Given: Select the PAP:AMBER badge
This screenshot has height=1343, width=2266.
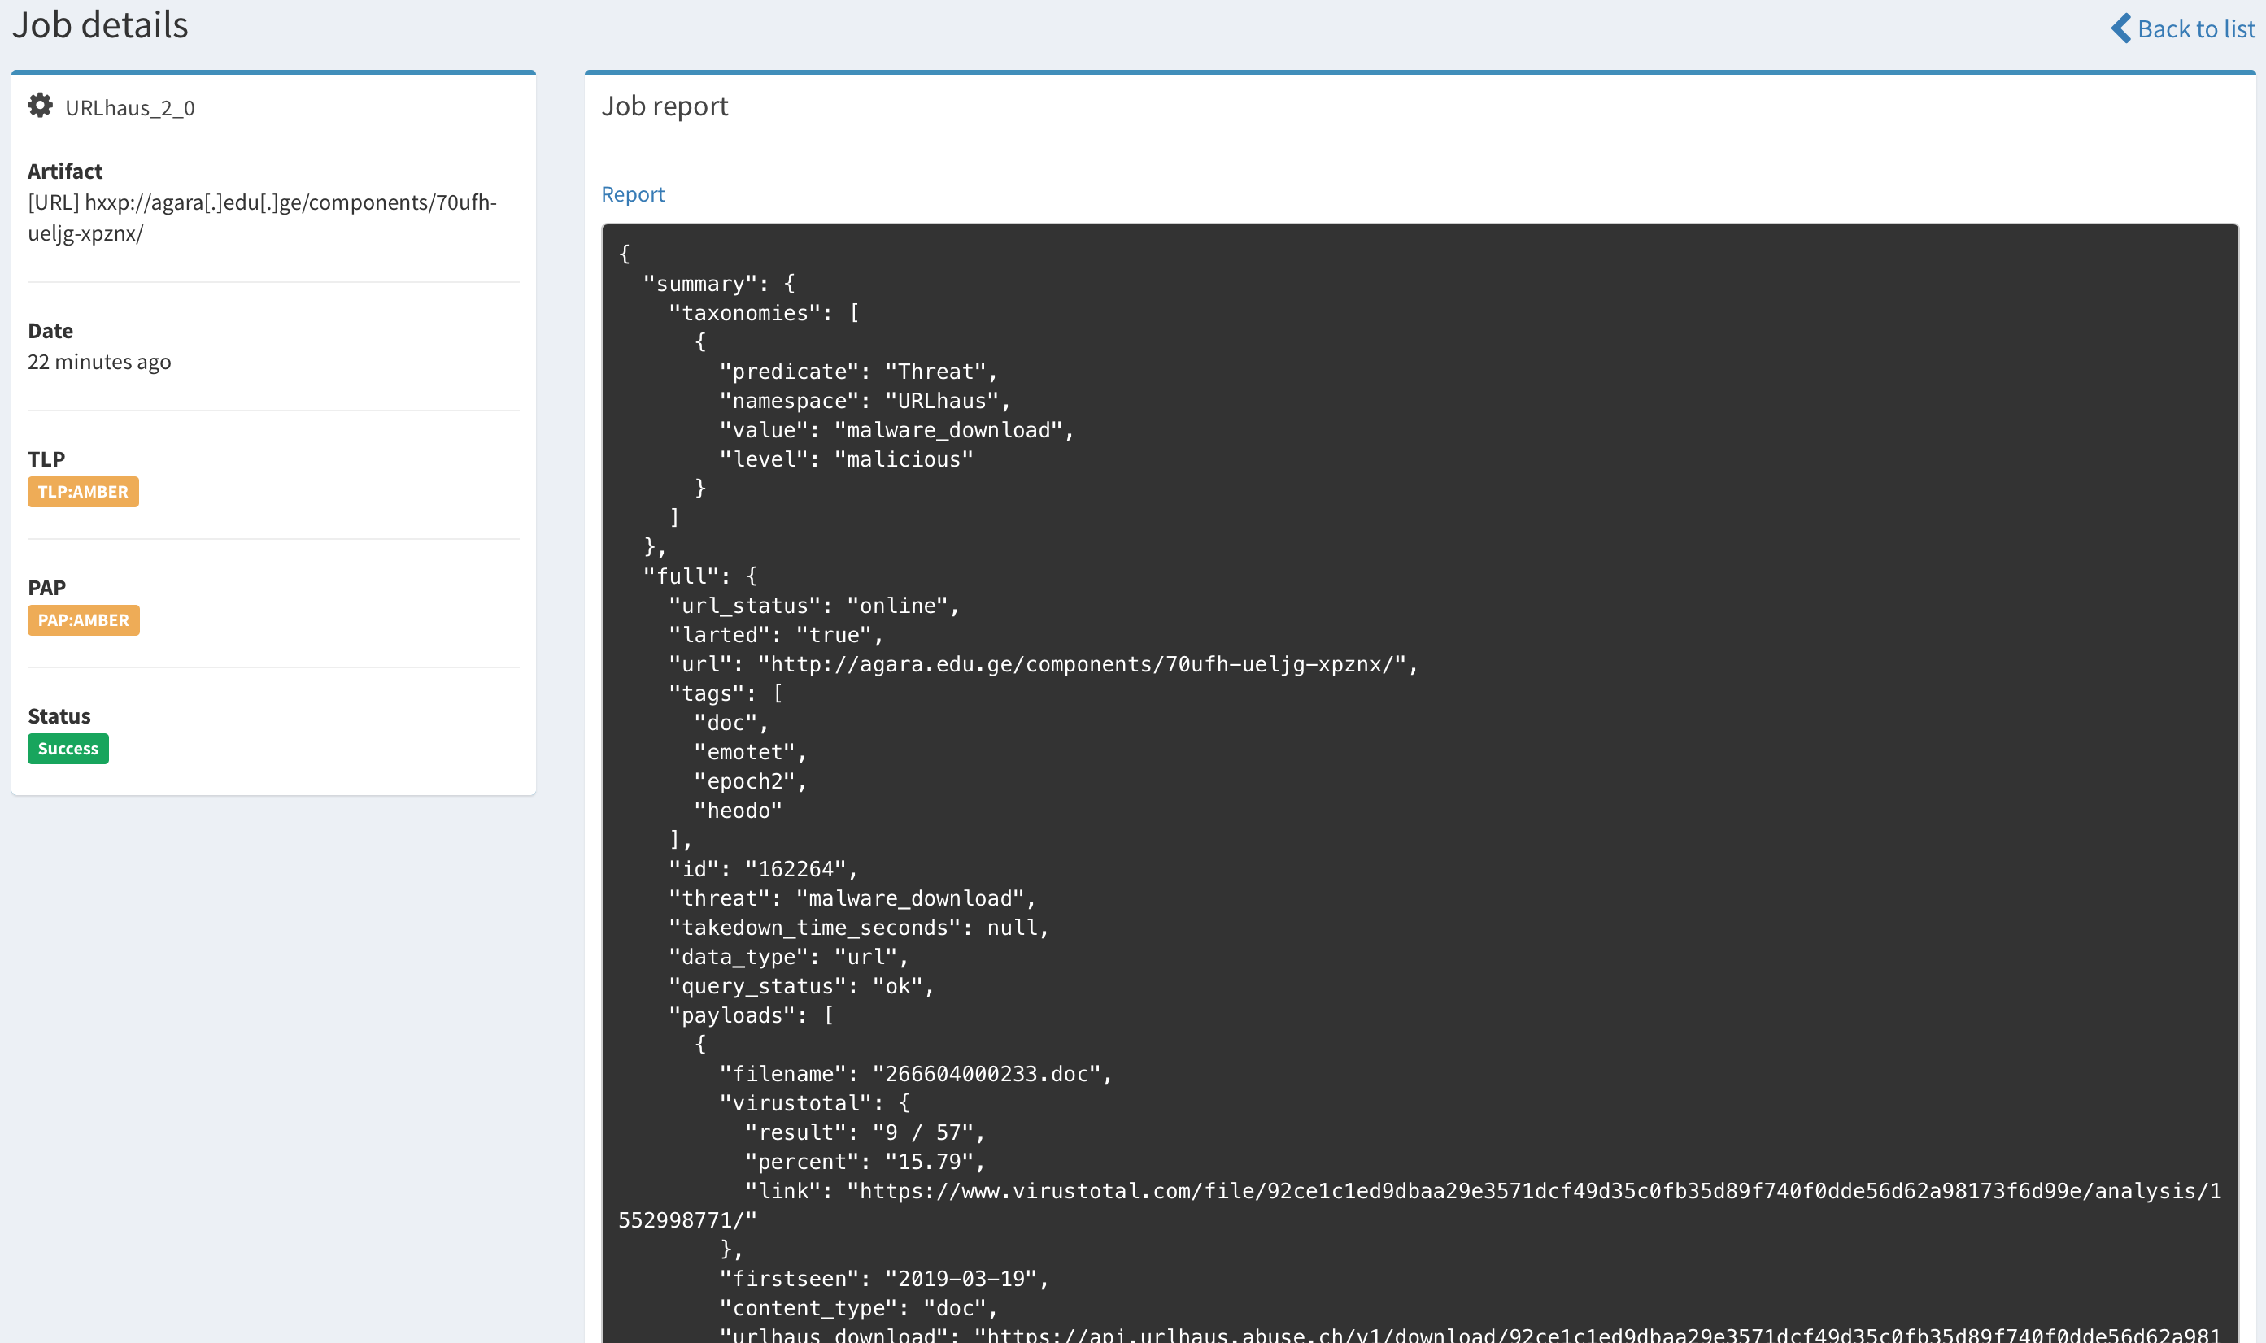Looking at the screenshot, I should 83,620.
